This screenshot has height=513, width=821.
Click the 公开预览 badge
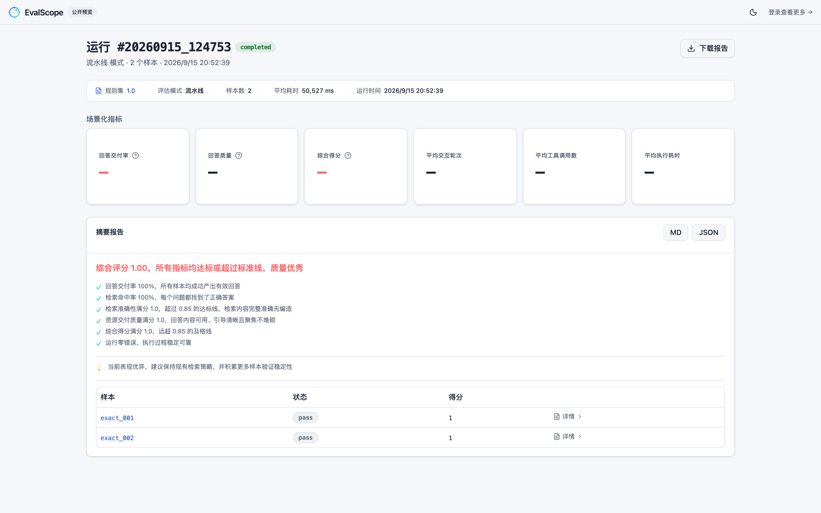pos(82,12)
